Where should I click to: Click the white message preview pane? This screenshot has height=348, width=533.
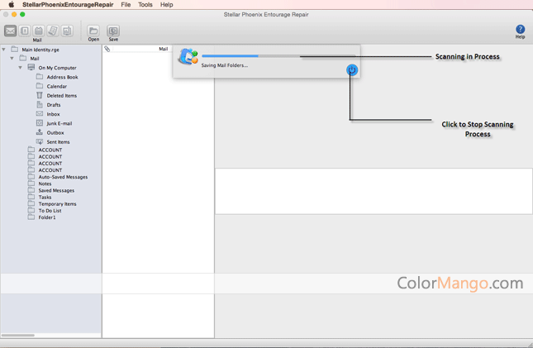[374, 191]
